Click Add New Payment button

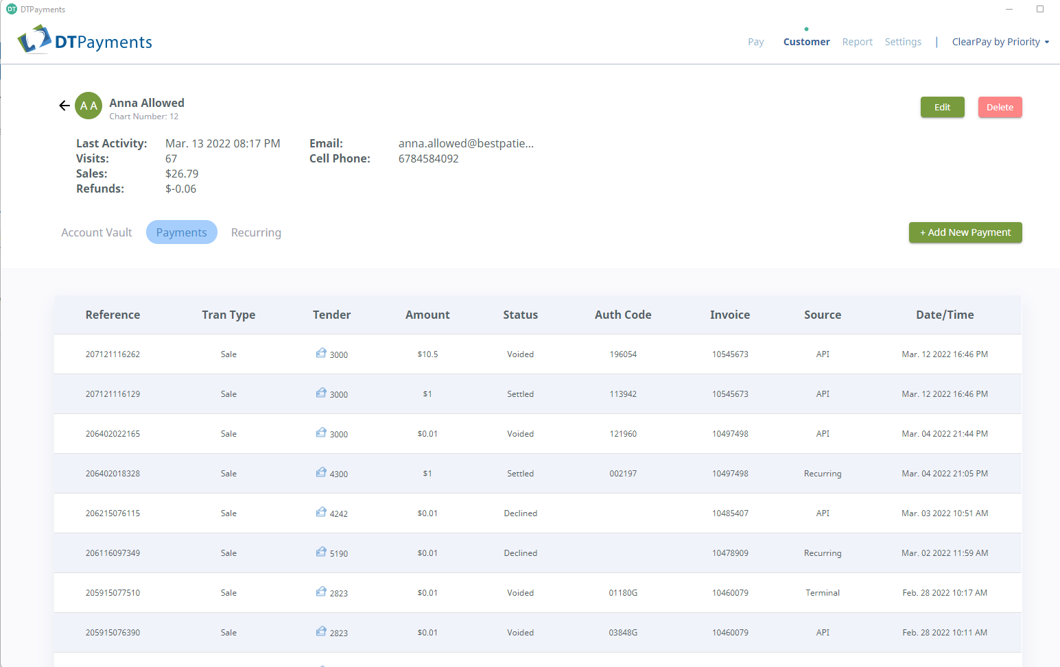click(965, 232)
